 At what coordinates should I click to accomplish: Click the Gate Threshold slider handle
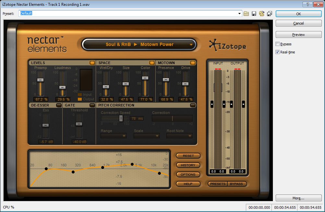(79, 124)
